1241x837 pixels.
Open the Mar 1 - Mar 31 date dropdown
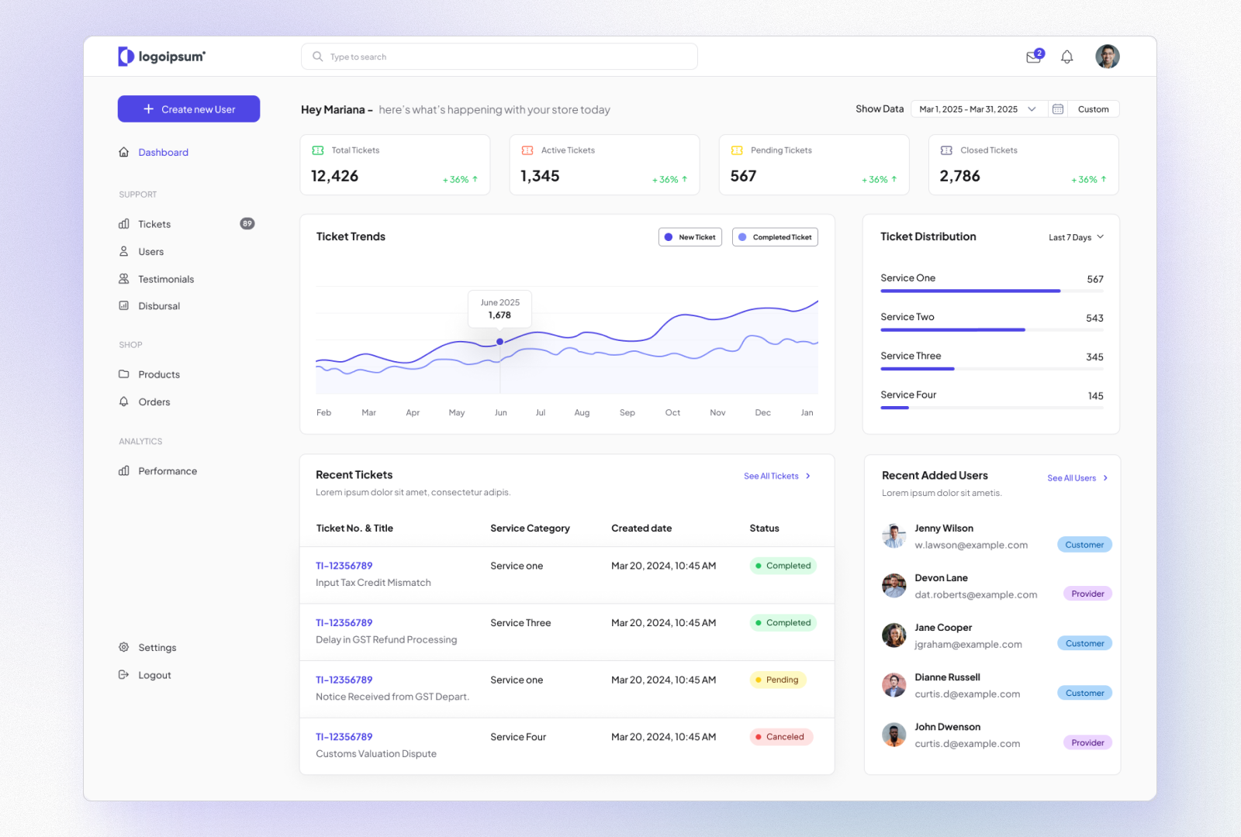pyautogui.click(x=976, y=109)
